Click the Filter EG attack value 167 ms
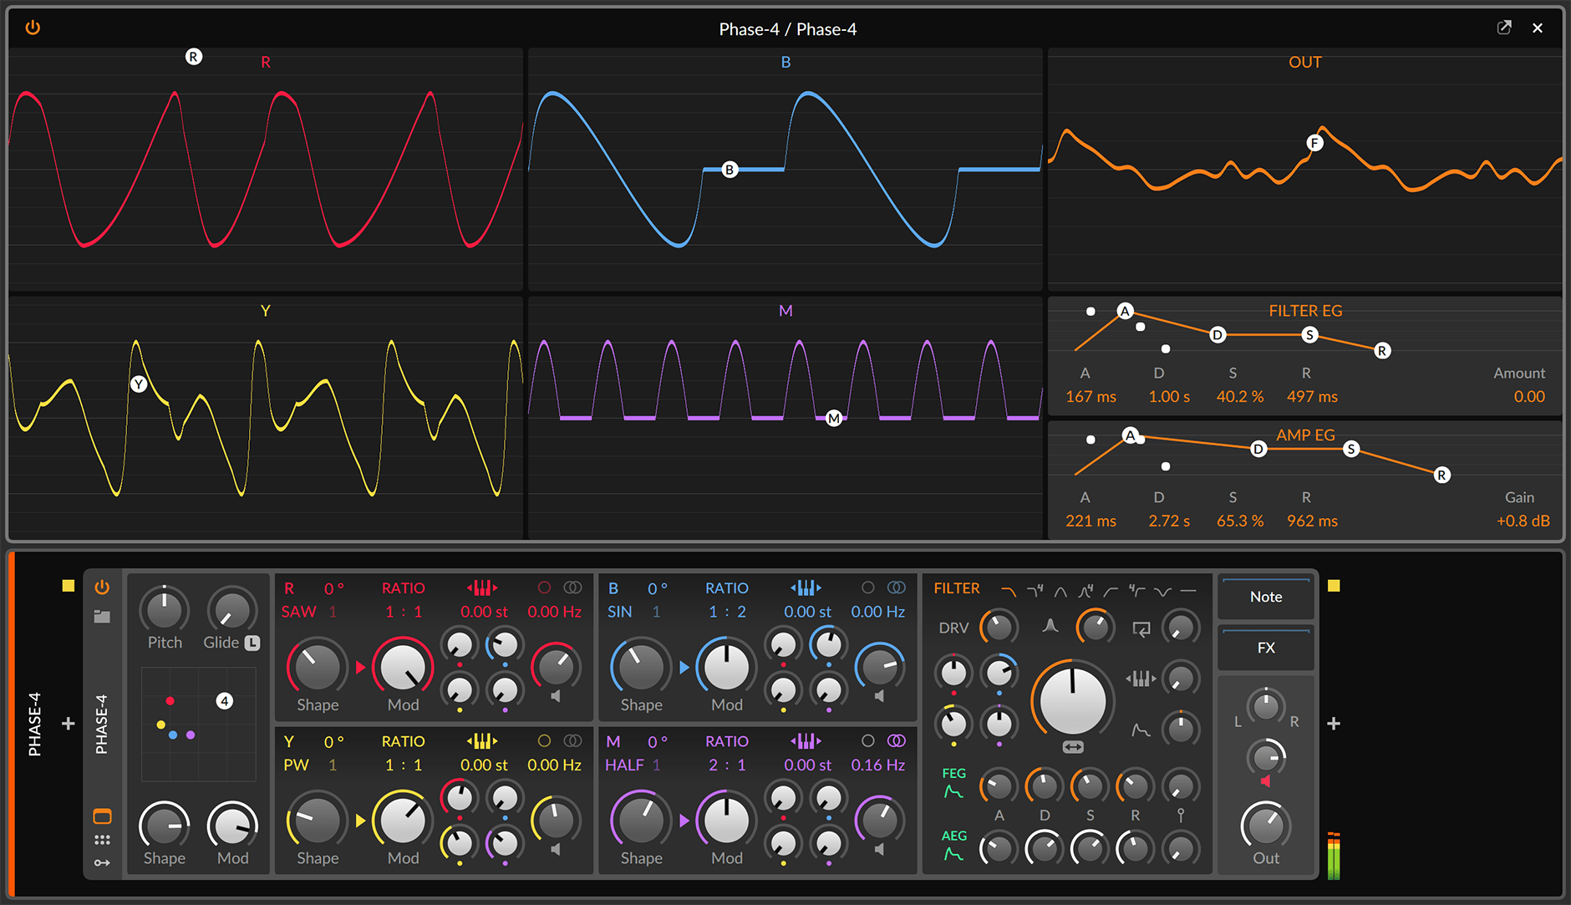 tap(1091, 397)
